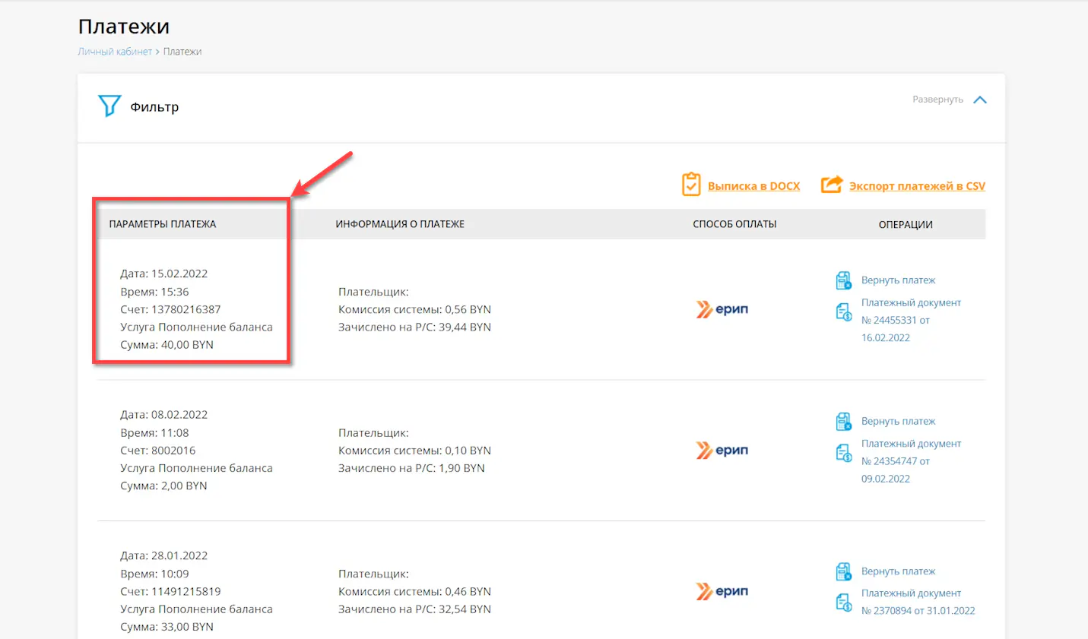Open Платежный документ № 24455331
Image resolution: width=1088 pixels, height=639 pixels.
pos(910,320)
